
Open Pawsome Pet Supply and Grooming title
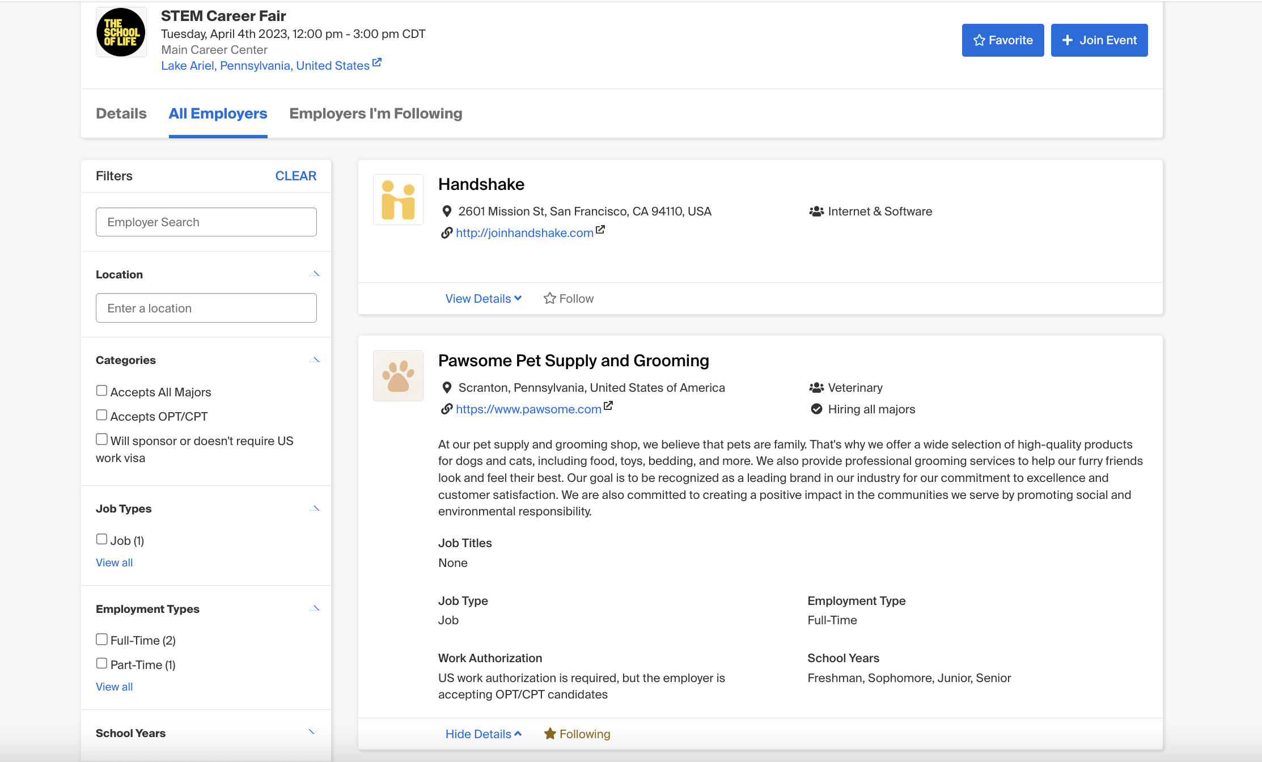(x=574, y=361)
